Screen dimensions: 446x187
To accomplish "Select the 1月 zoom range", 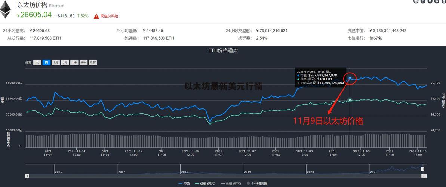I will 56,62.
